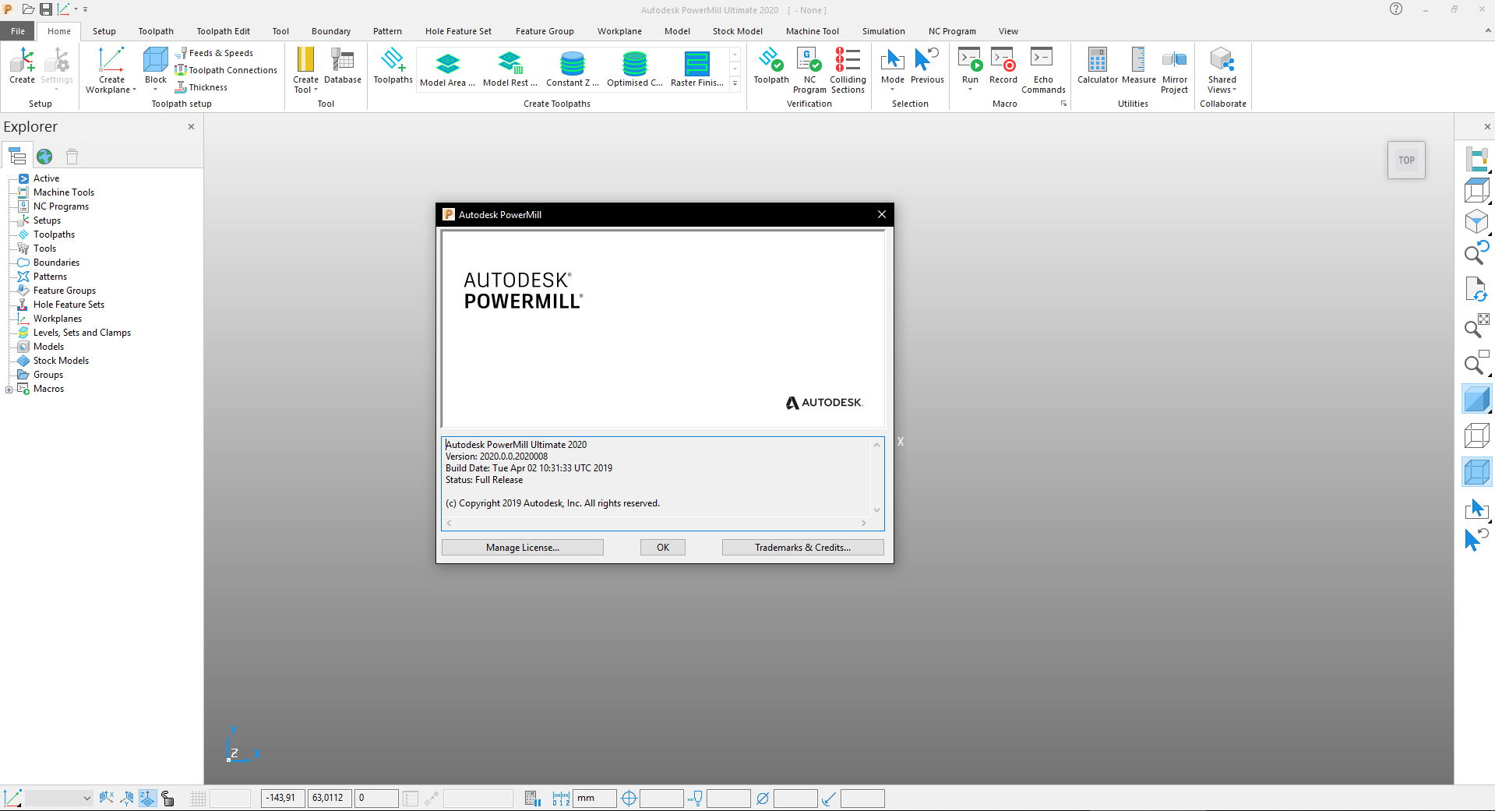Open Create Workplane dropdown arrow
This screenshot has height=811, width=1495.
click(134, 90)
